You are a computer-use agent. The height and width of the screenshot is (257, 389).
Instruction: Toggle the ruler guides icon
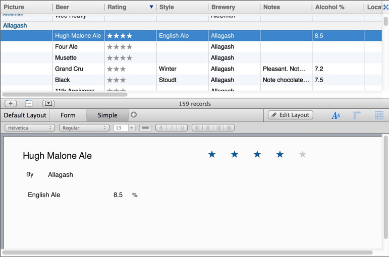357,115
